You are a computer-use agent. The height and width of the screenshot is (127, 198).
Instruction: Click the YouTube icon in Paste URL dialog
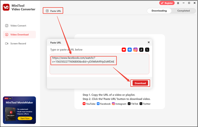pyautogui.click(x=124, y=50)
